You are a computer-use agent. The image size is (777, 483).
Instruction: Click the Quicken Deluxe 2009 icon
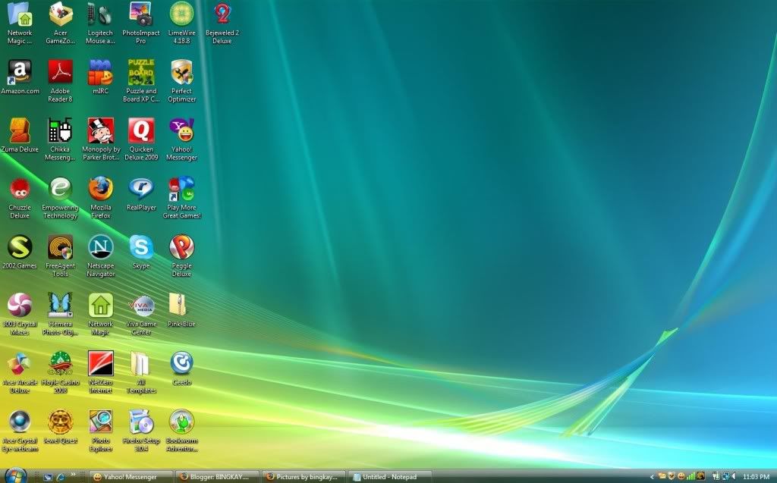141,140
